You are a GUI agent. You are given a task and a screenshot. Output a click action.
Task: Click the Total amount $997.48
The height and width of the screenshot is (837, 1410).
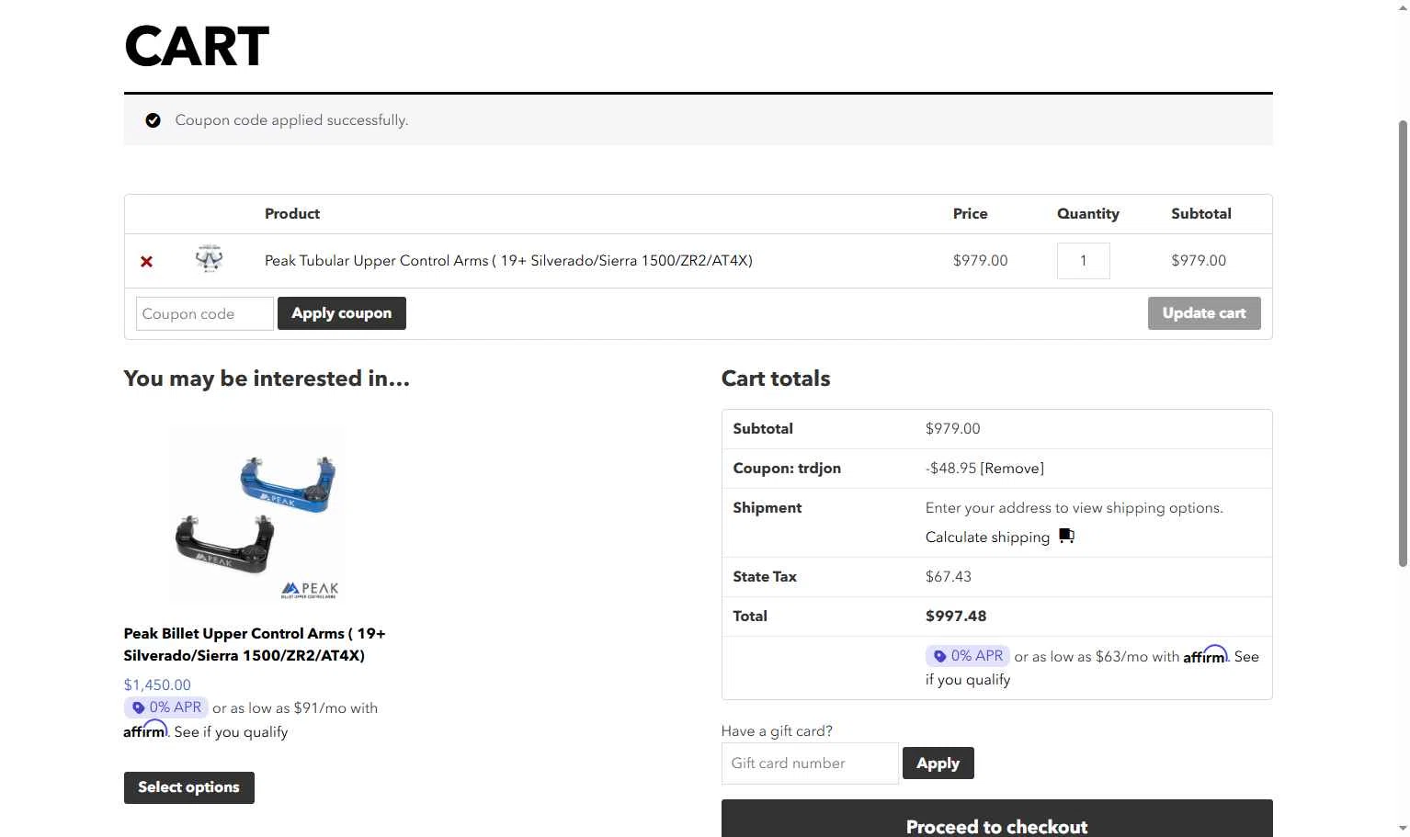pyautogui.click(x=956, y=616)
